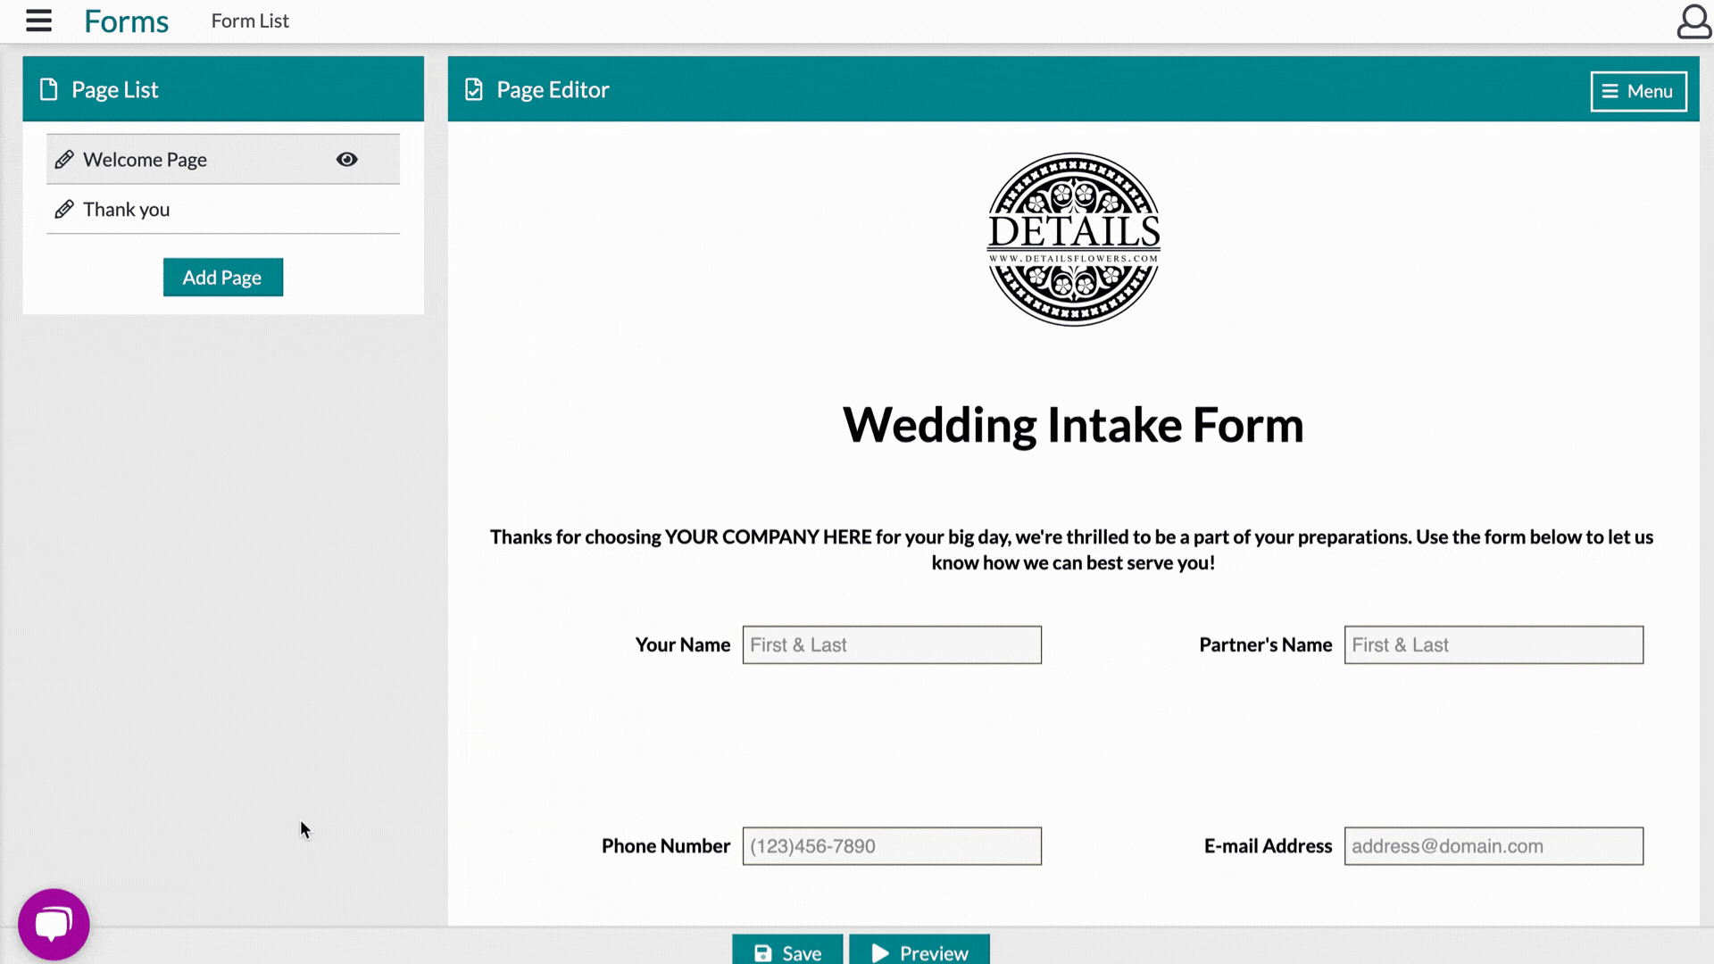Click the Add Page button
The height and width of the screenshot is (964, 1714).
[223, 278]
